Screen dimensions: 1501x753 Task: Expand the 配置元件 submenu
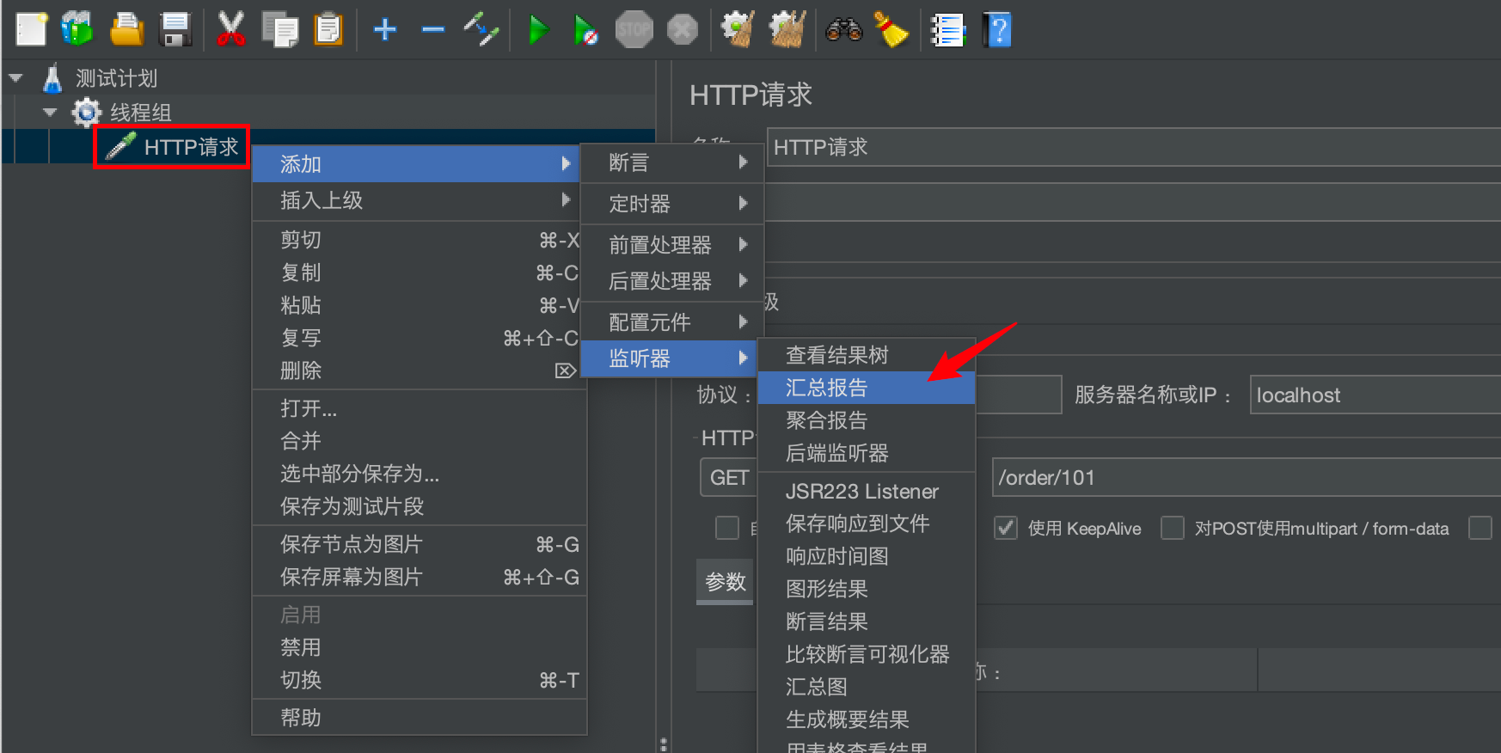click(x=672, y=322)
